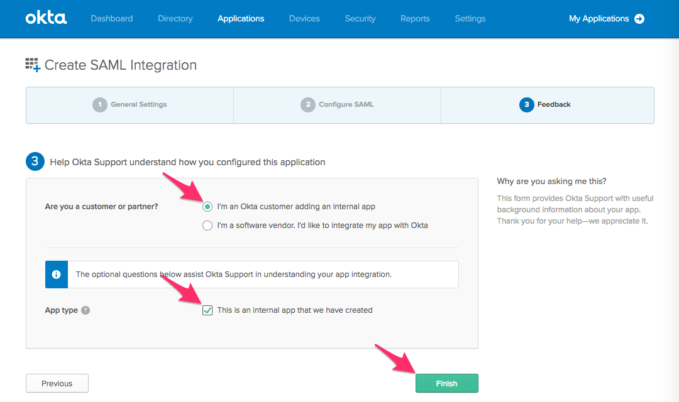This screenshot has height=402, width=679.
Task: Click the Create SAML Integration grid icon
Action: click(33, 65)
